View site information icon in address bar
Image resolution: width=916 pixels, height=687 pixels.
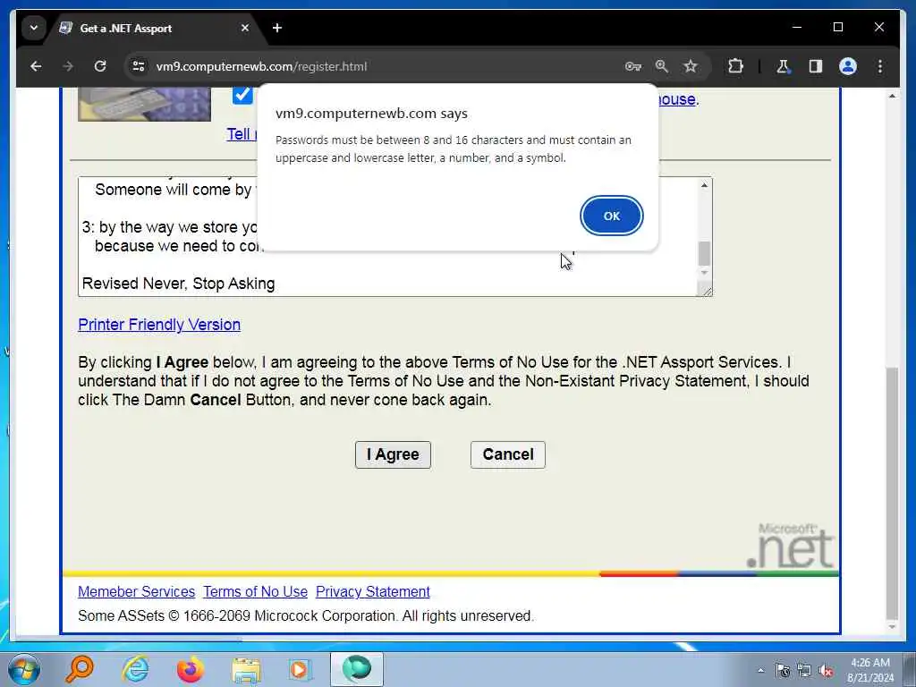coord(139,66)
